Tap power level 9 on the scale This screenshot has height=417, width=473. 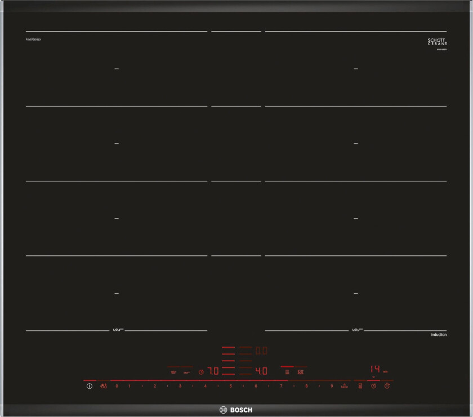332,386
